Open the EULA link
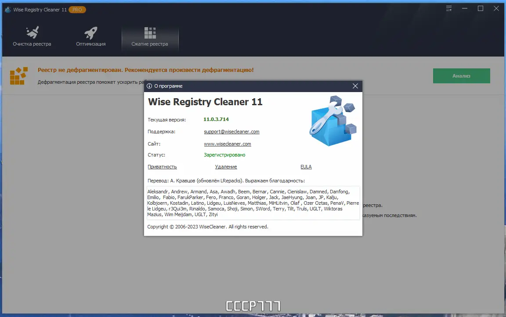This screenshot has height=317, width=506. click(306, 167)
